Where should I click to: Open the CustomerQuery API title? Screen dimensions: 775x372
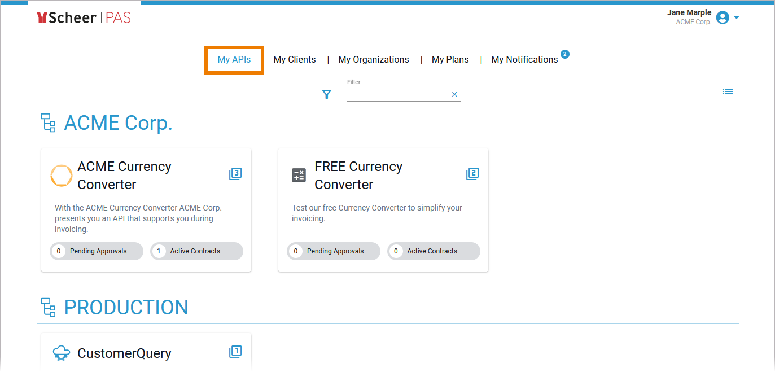click(124, 353)
